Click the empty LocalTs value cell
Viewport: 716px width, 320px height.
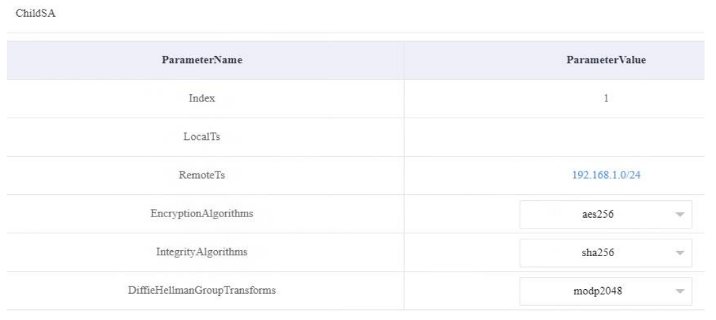(x=606, y=137)
